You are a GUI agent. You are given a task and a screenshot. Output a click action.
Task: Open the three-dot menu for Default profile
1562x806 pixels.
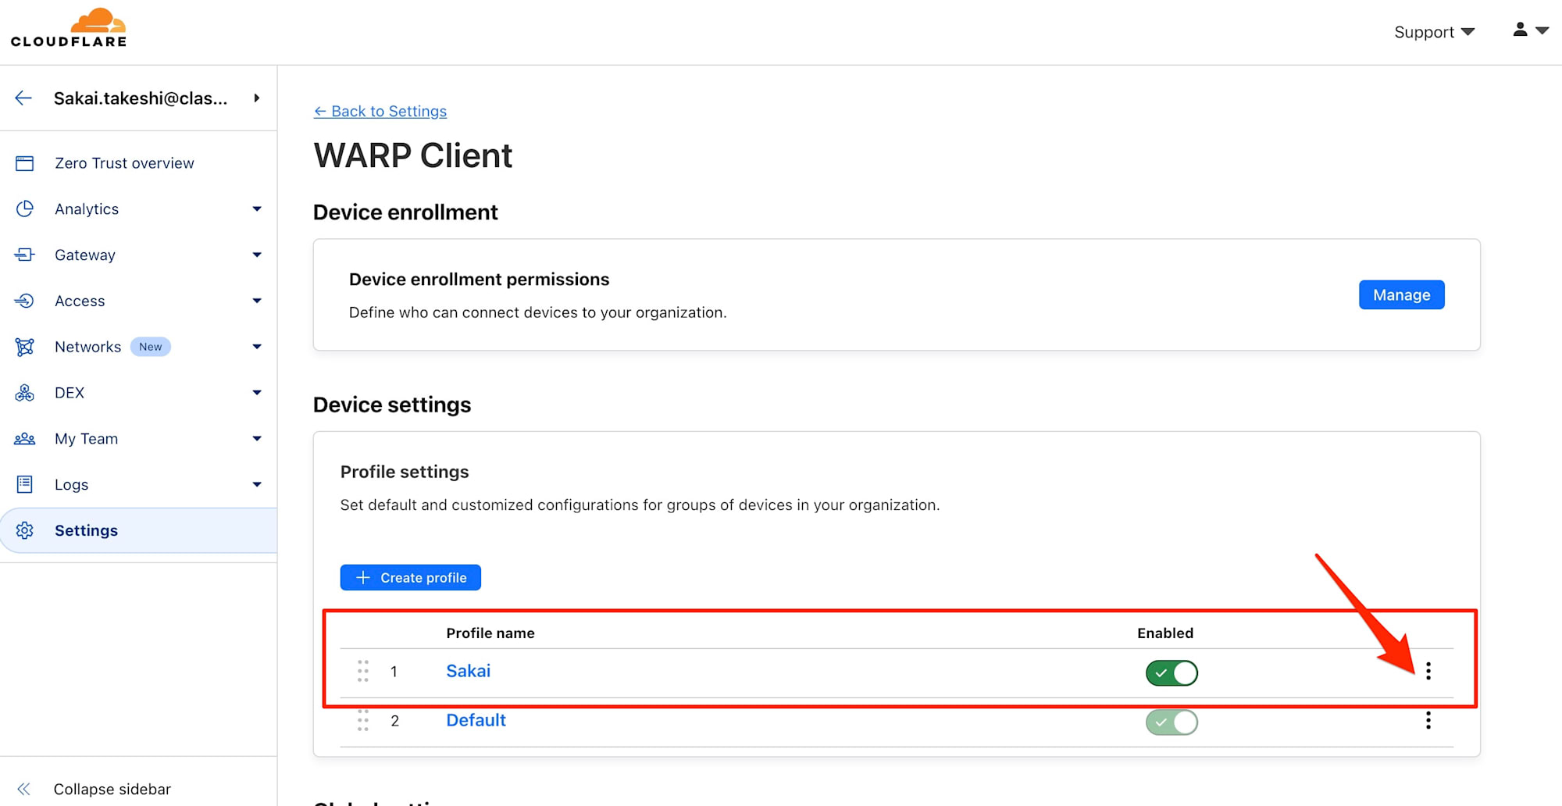tap(1428, 720)
